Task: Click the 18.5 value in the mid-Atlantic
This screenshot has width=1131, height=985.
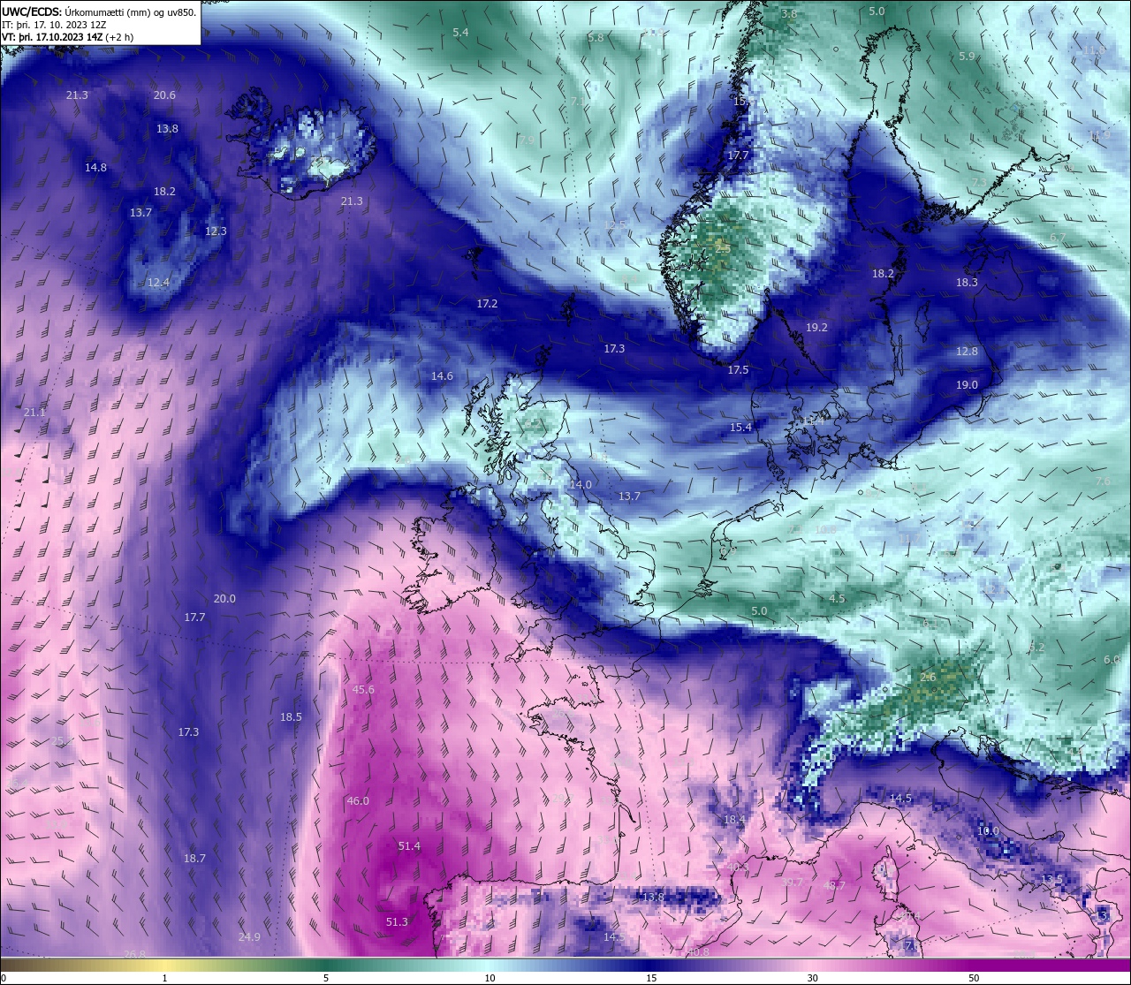Action: coord(291,717)
